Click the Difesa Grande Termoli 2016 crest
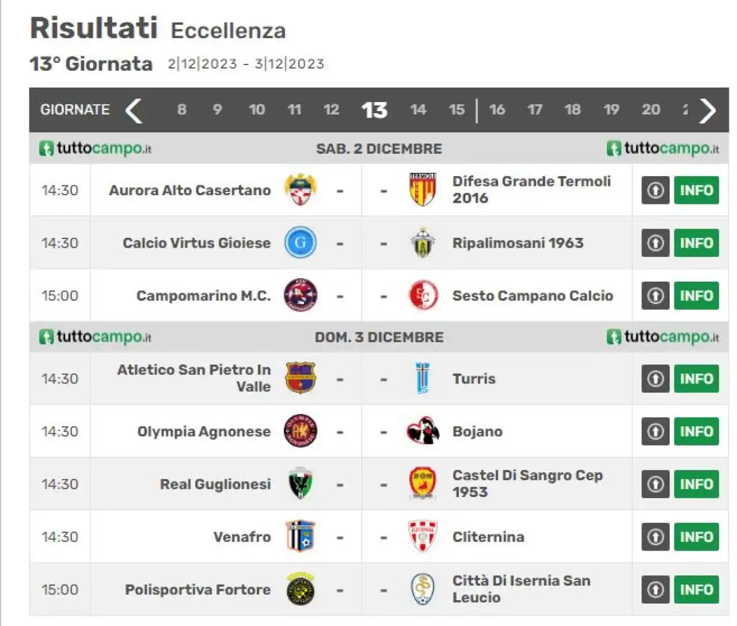 423,189
